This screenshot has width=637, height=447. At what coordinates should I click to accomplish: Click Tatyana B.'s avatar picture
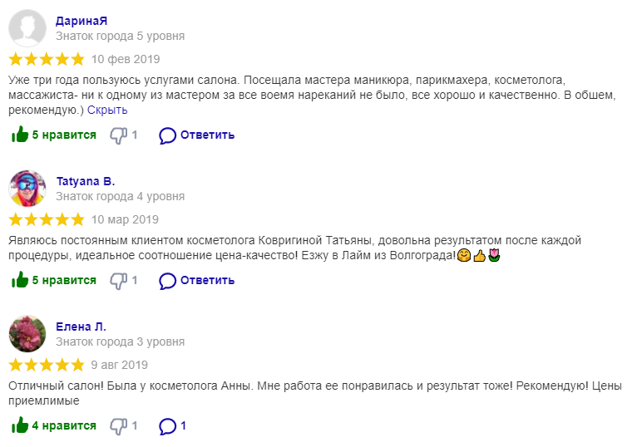27,189
